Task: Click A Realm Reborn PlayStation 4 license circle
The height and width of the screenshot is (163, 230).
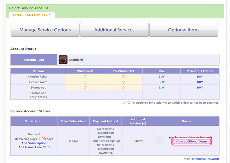Action: pos(123,77)
